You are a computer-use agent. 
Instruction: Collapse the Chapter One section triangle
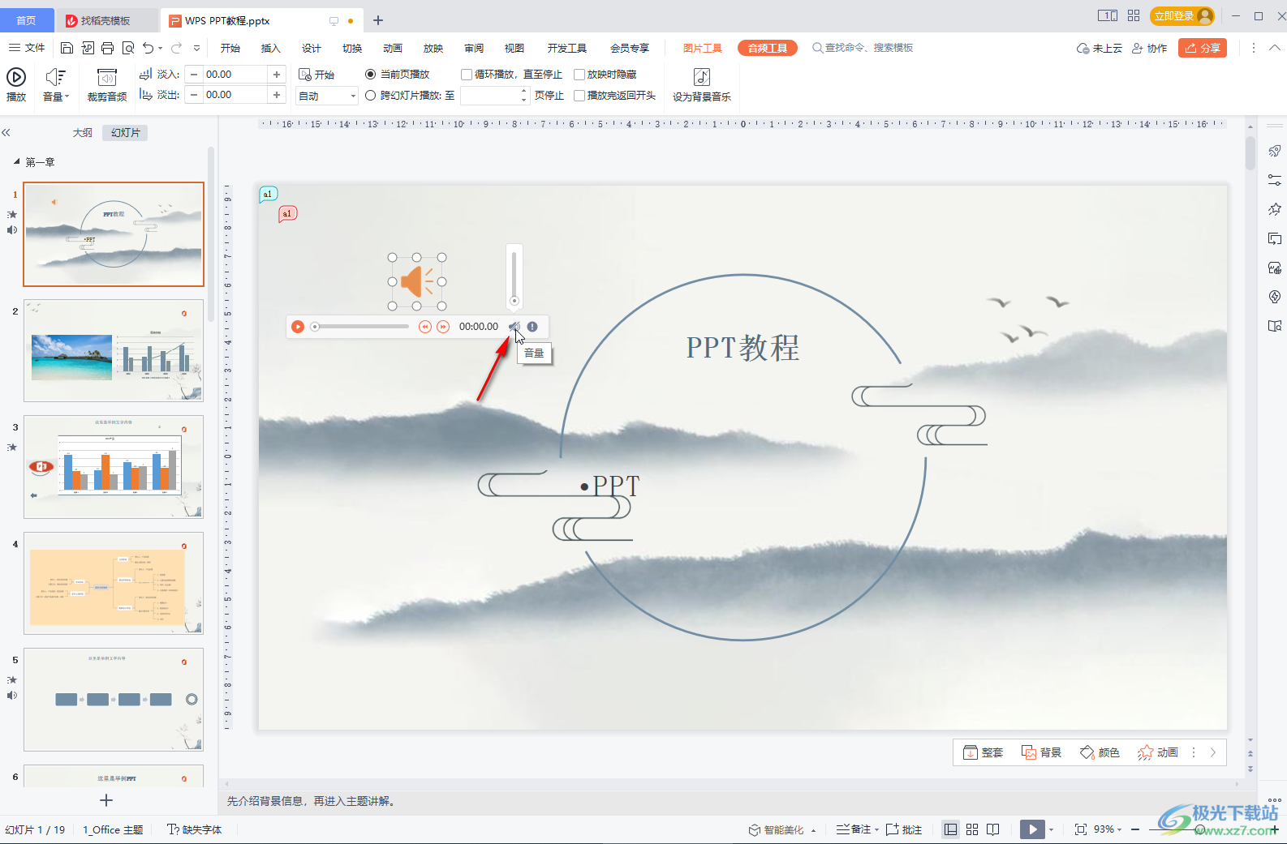[x=16, y=161]
